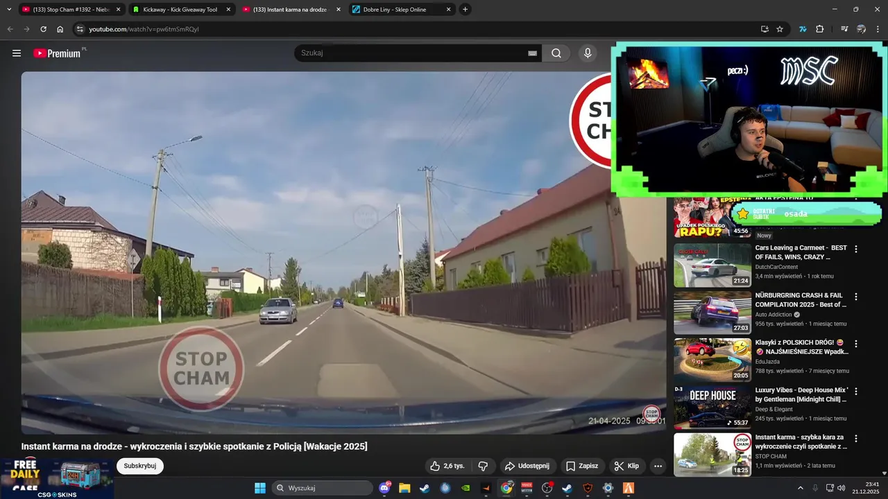Subscribe with the Subskrybuj button
This screenshot has width=888, height=499.
[x=140, y=466]
